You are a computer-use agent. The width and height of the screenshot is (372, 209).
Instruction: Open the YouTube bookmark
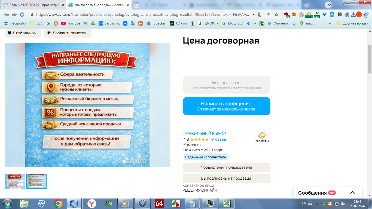tap(71, 23)
